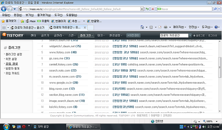Image resolution: width=222 pixels, height=130 pixels.
Task: Click the search magnifier icon
Action: point(215,9)
